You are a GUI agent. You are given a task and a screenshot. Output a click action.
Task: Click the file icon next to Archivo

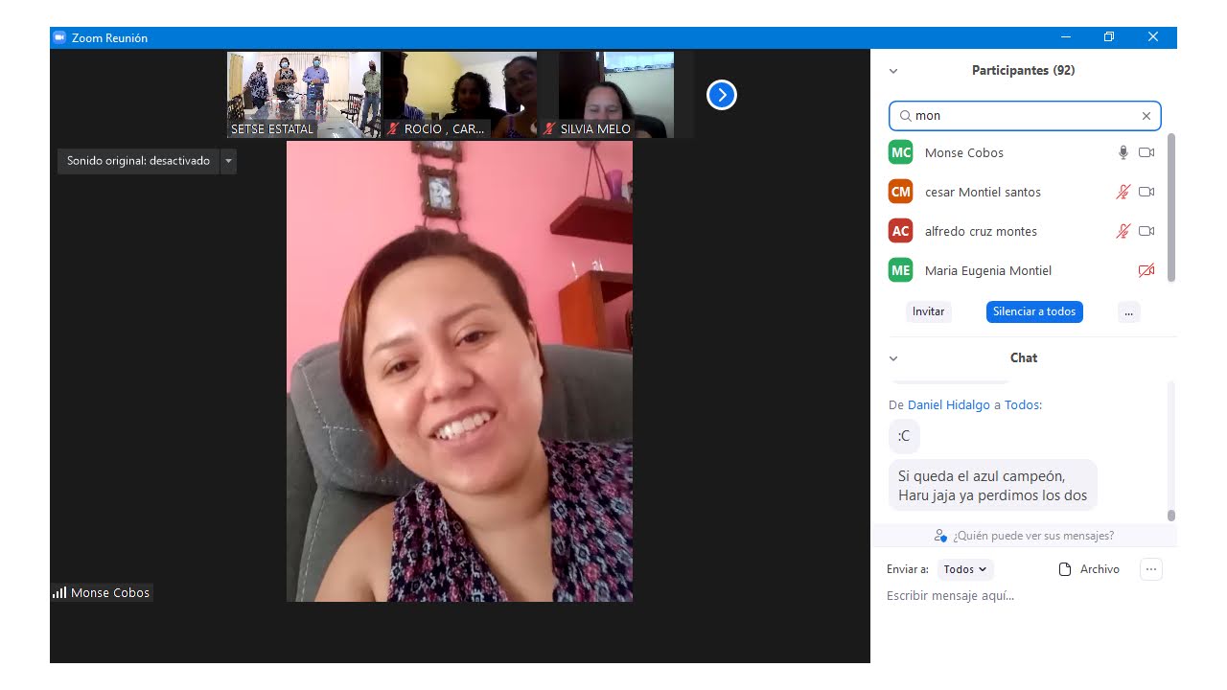[x=1064, y=569]
